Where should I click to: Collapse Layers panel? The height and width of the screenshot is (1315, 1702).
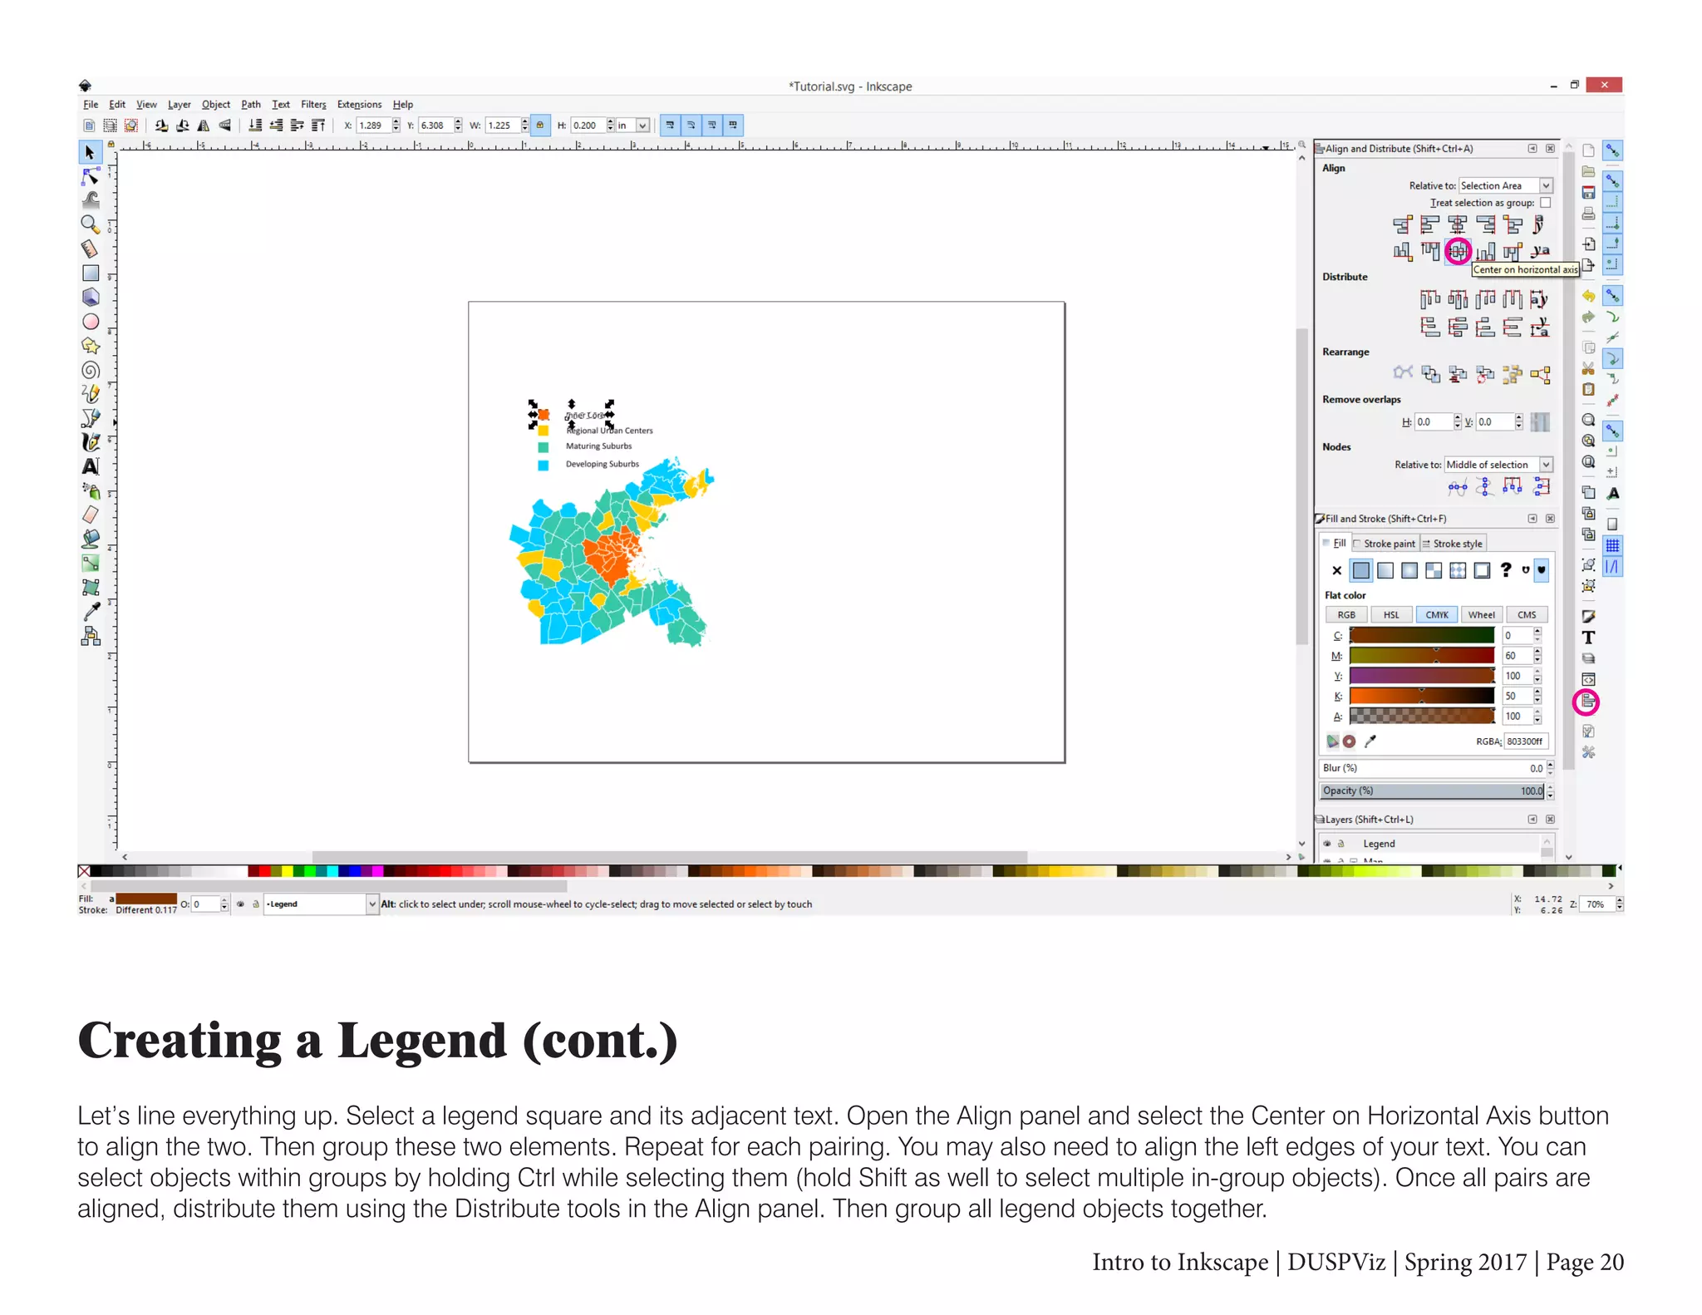pos(1532,820)
